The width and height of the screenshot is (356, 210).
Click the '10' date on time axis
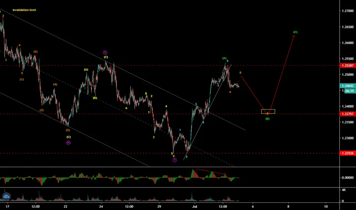(326, 206)
